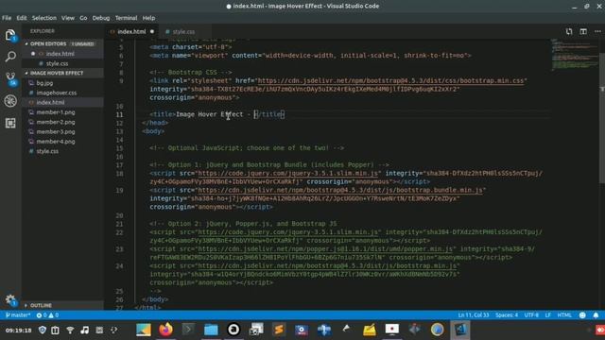Open the File menu

click(7, 18)
